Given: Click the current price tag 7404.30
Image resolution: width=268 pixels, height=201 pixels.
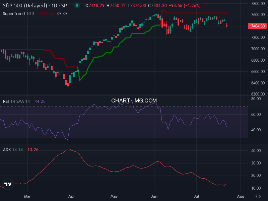Looking at the screenshot, I should pyautogui.click(x=257, y=26).
